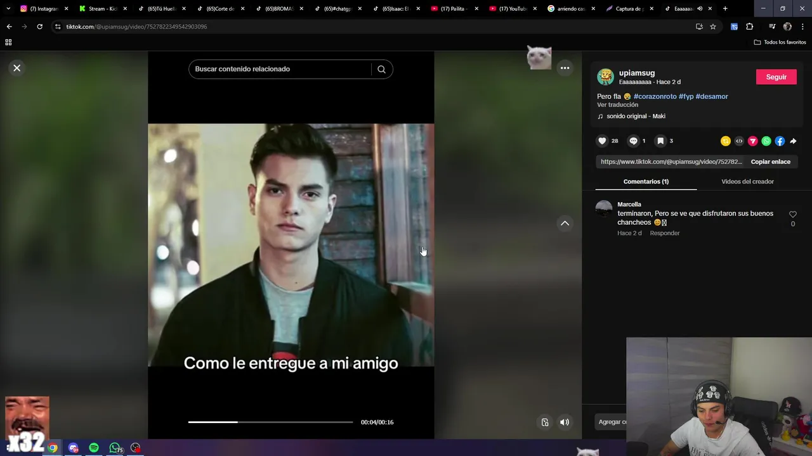812x456 pixels.
Task: Open Todos los favoritos folder
Action: point(780,42)
